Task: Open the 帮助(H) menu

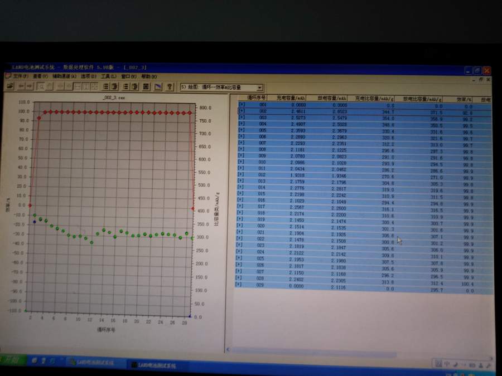Action: click(149, 76)
